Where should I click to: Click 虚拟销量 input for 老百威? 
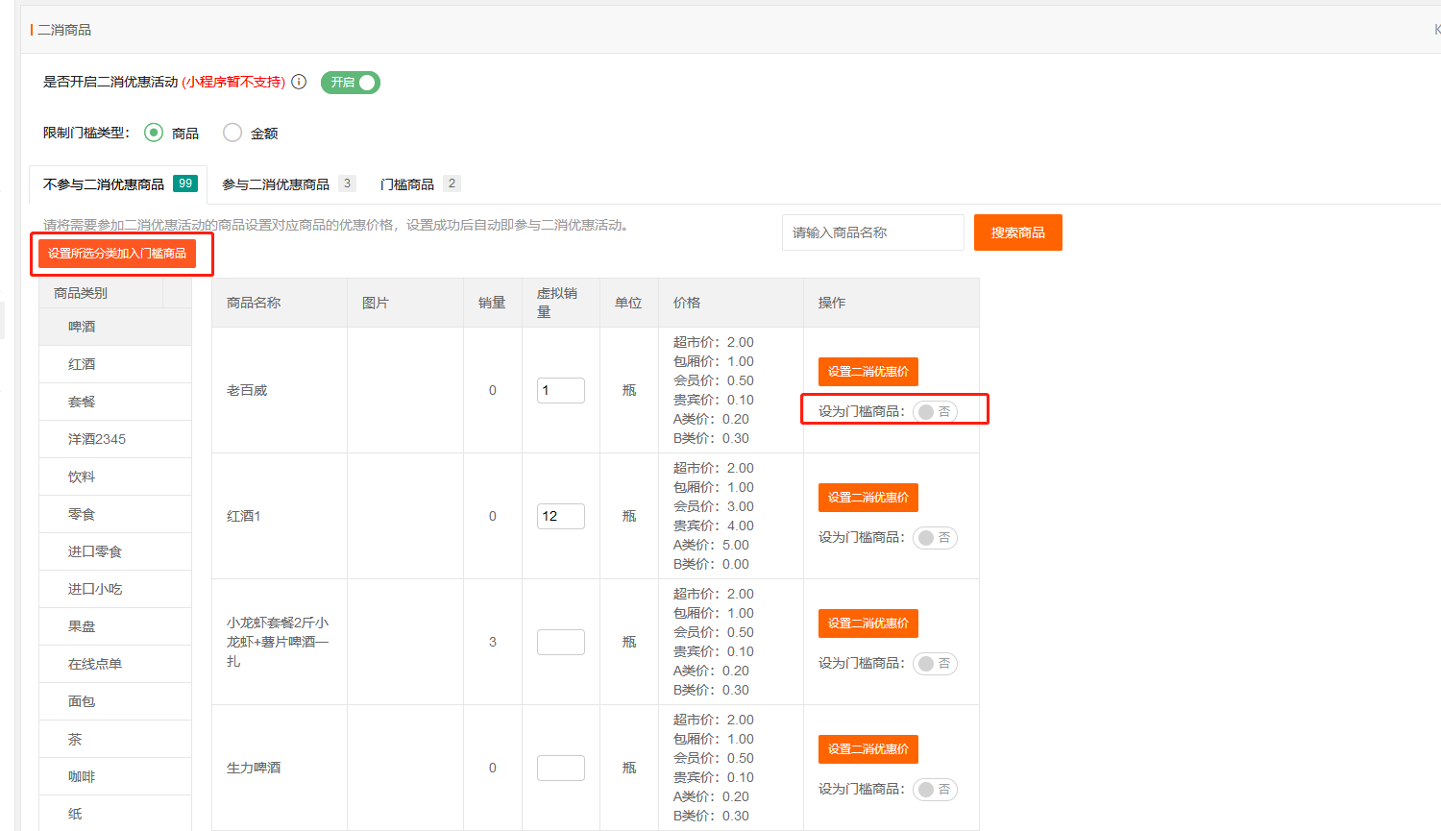point(561,390)
